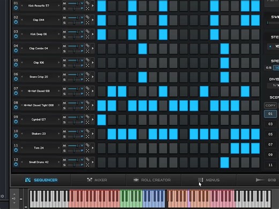Click the P pan button on Tom 24
279x209 pixels.
pyautogui.click(x=82, y=151)
